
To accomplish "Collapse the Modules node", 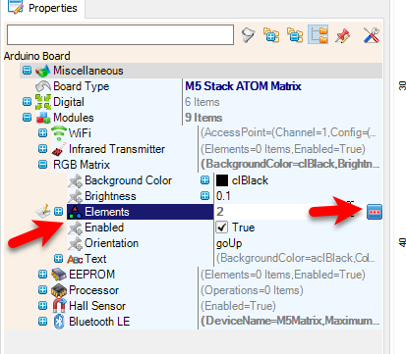I will click(27, 118).
